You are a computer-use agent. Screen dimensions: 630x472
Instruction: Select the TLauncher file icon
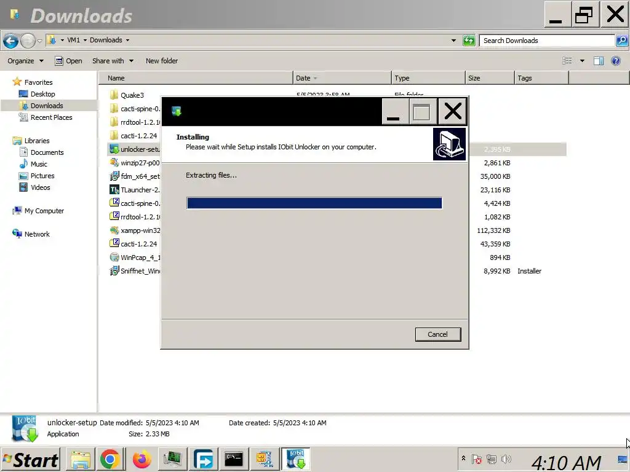point(114,189)
